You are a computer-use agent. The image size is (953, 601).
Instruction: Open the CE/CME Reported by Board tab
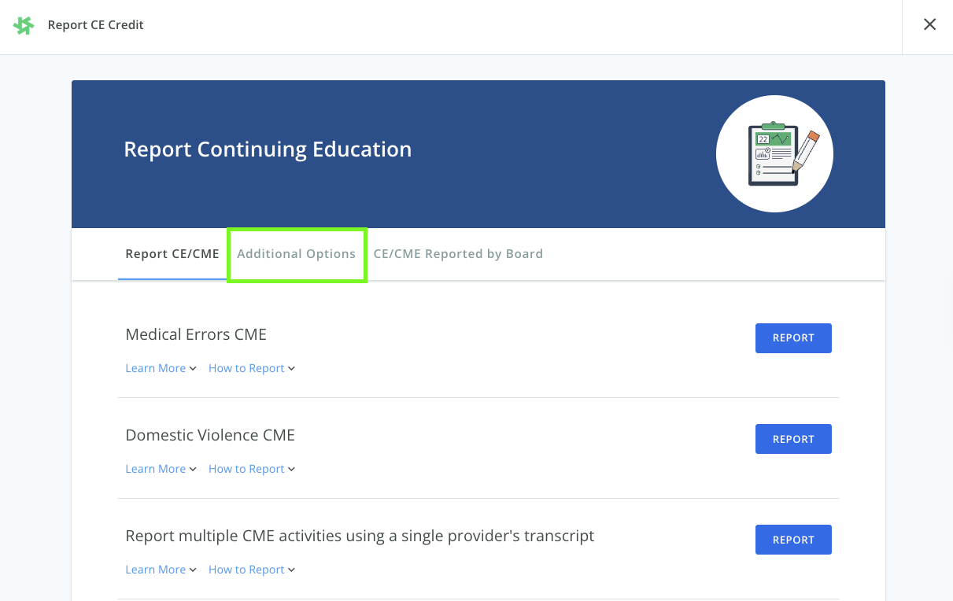(458, 254)
